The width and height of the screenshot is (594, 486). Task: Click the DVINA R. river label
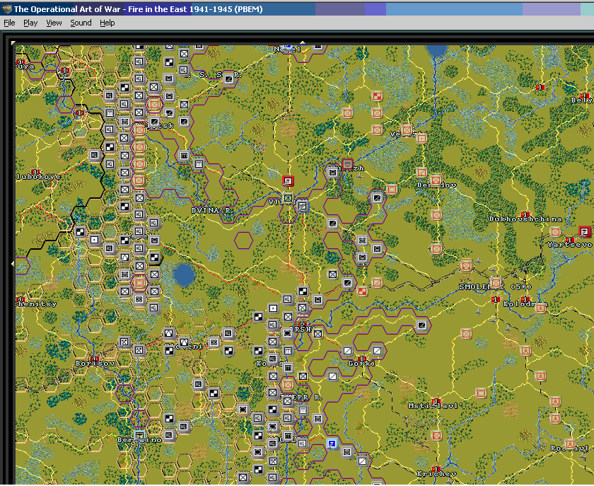coord(212,210)
